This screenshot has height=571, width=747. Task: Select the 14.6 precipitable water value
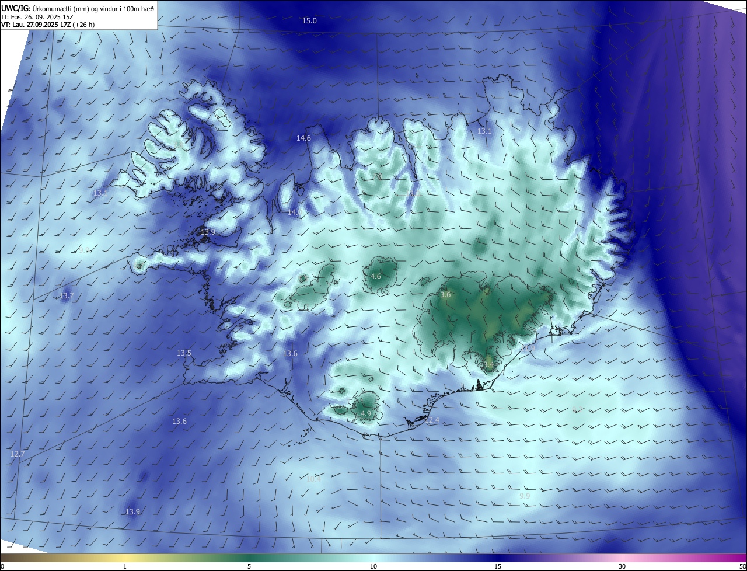[303, 138]
